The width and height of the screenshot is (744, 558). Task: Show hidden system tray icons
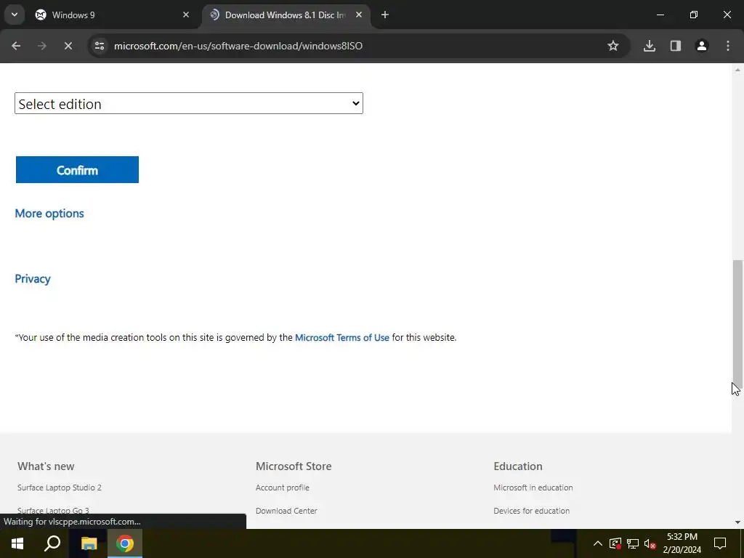pyautogui.click(x=598, y=543)
